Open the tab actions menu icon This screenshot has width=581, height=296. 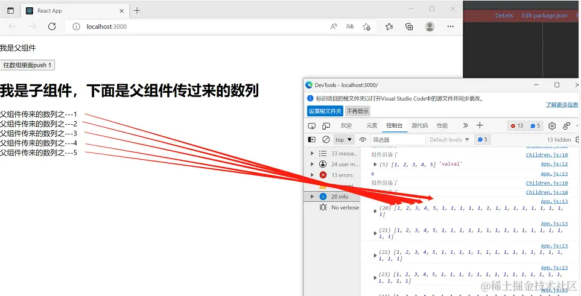[10, 11]
